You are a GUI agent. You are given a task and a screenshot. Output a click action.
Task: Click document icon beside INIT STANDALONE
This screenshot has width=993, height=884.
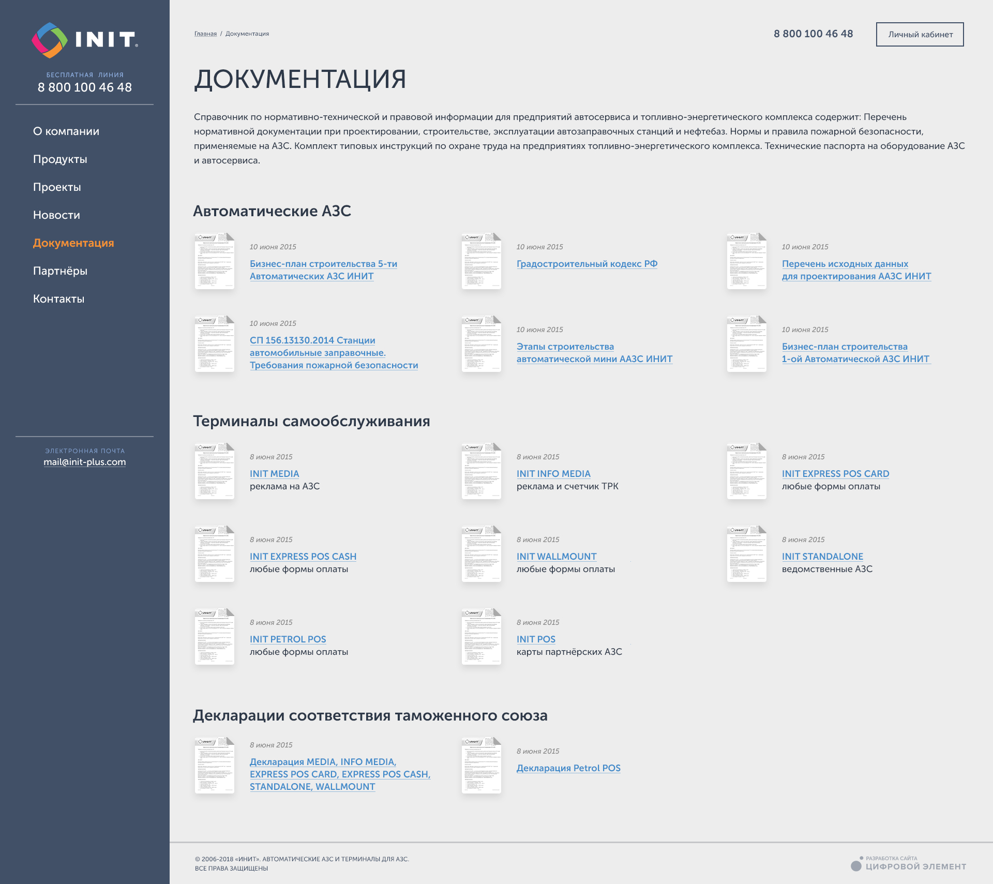746,553
